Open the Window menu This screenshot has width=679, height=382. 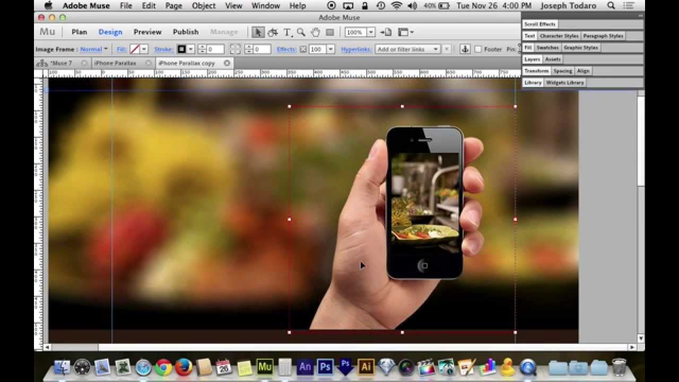click(266, 6)
